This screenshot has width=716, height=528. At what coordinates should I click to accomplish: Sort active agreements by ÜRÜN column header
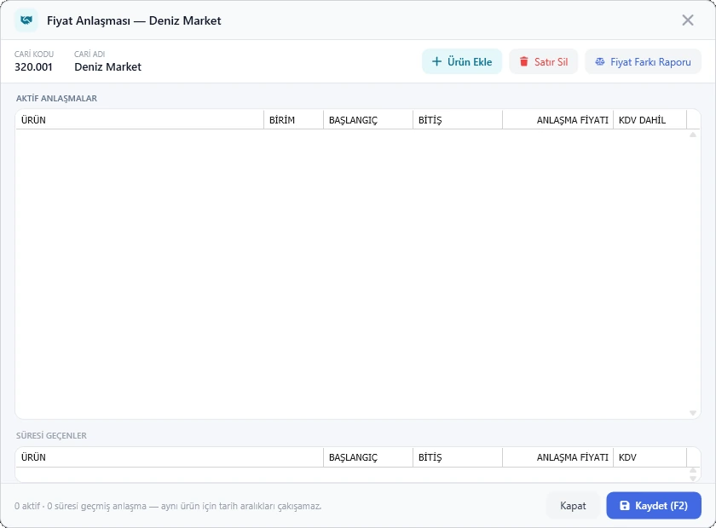click(140, 120)
